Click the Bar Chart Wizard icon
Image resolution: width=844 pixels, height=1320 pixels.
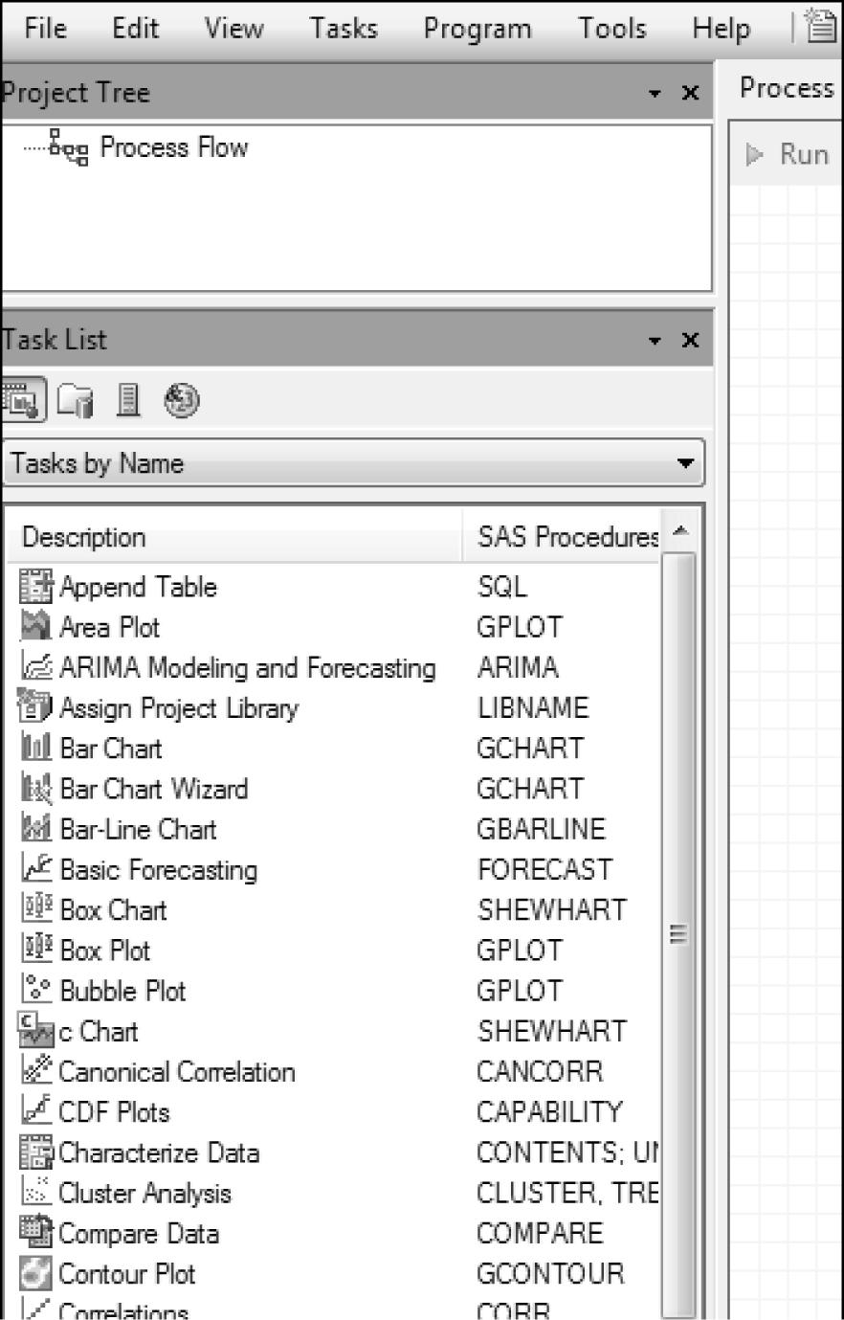[x=36, y=789]
